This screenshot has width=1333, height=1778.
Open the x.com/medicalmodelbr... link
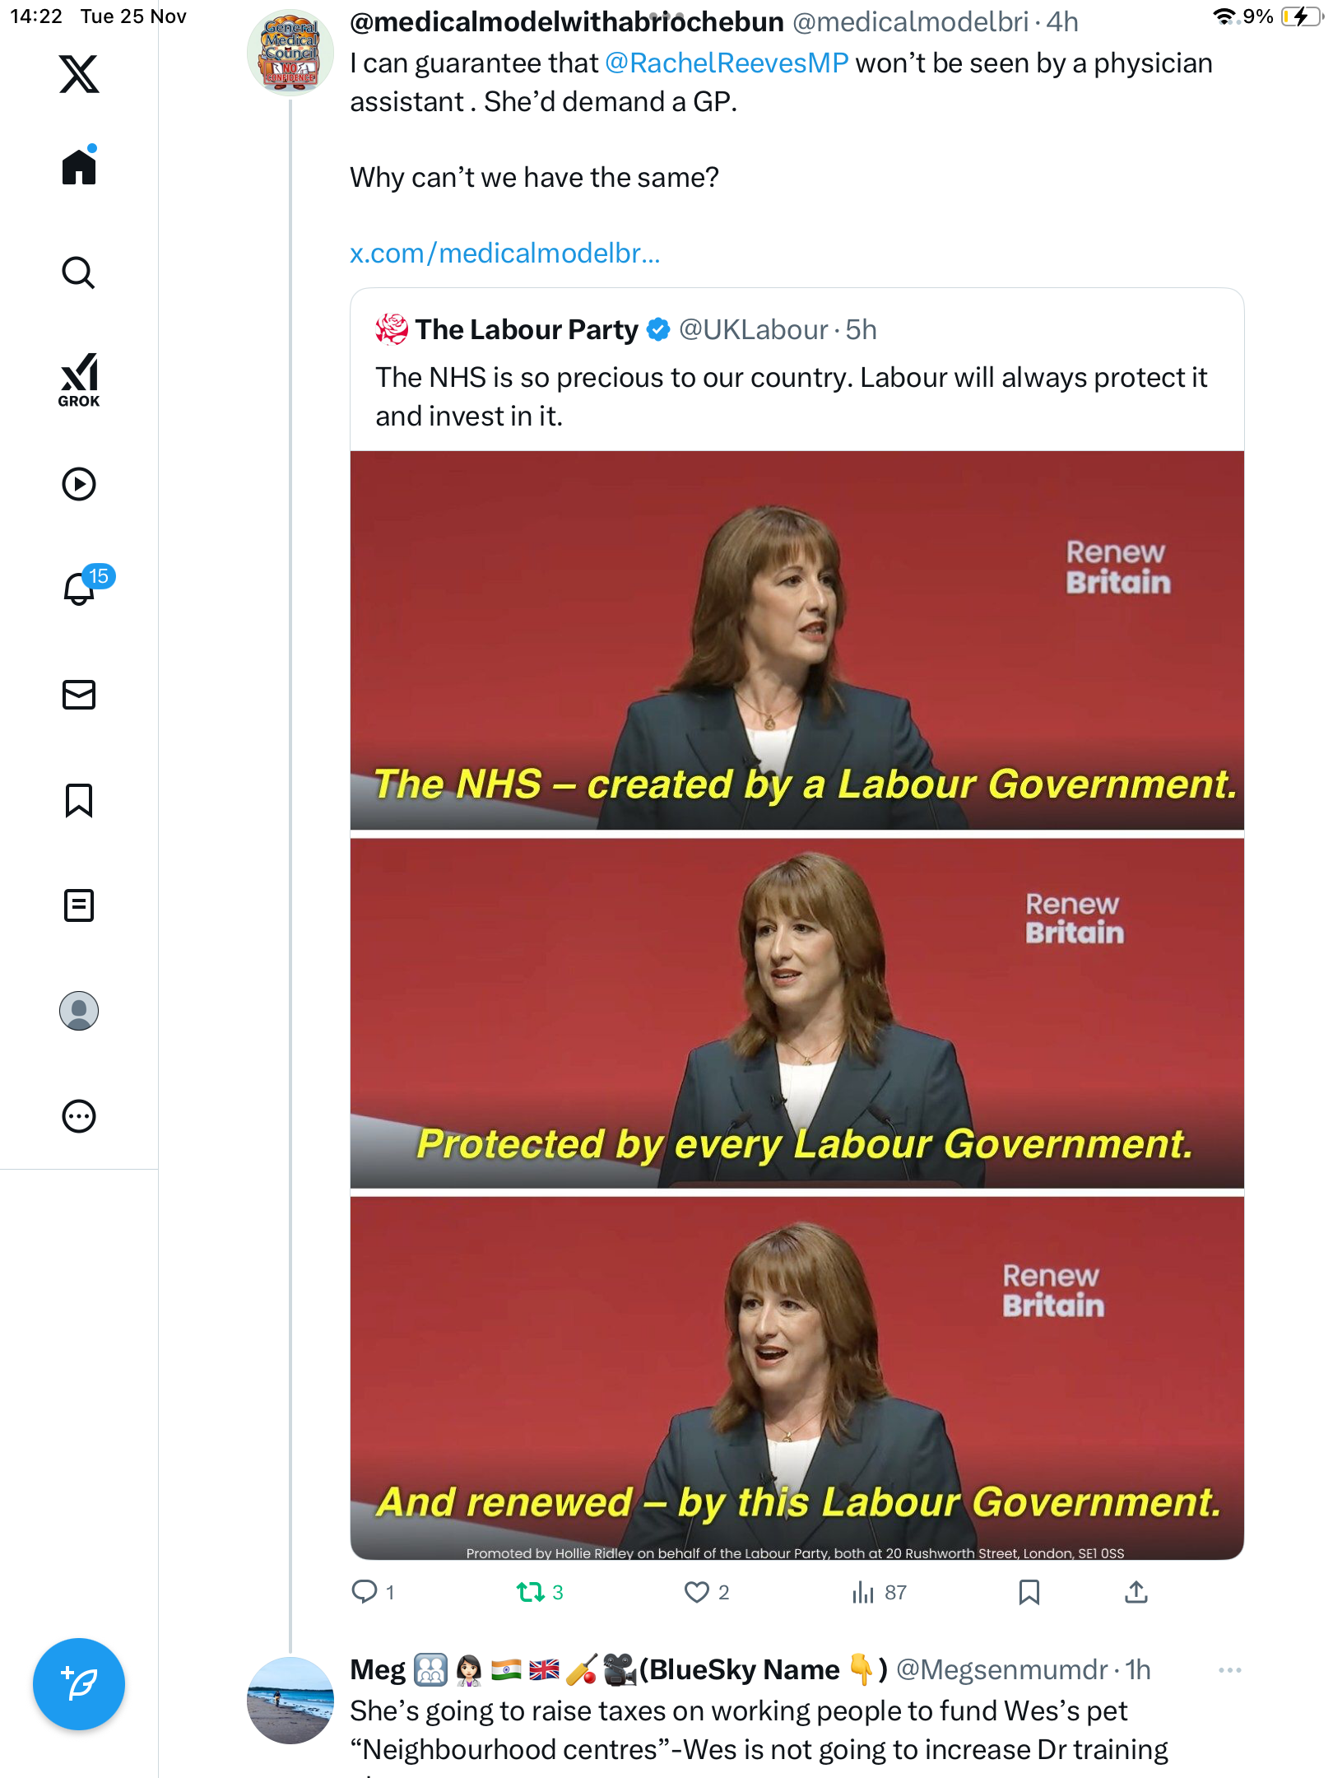tap(504, 254)
